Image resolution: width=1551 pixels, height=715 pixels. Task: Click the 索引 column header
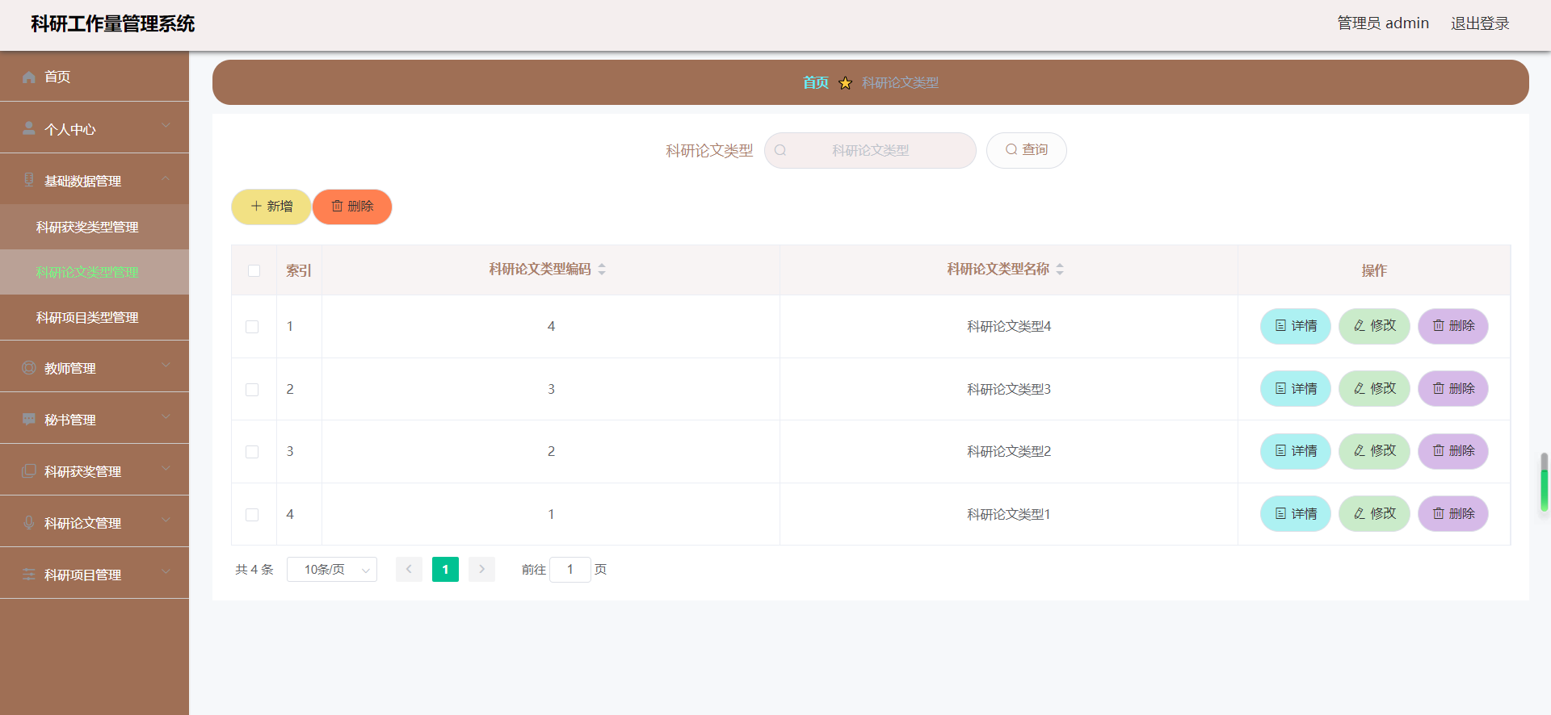(x=299, y=270)
